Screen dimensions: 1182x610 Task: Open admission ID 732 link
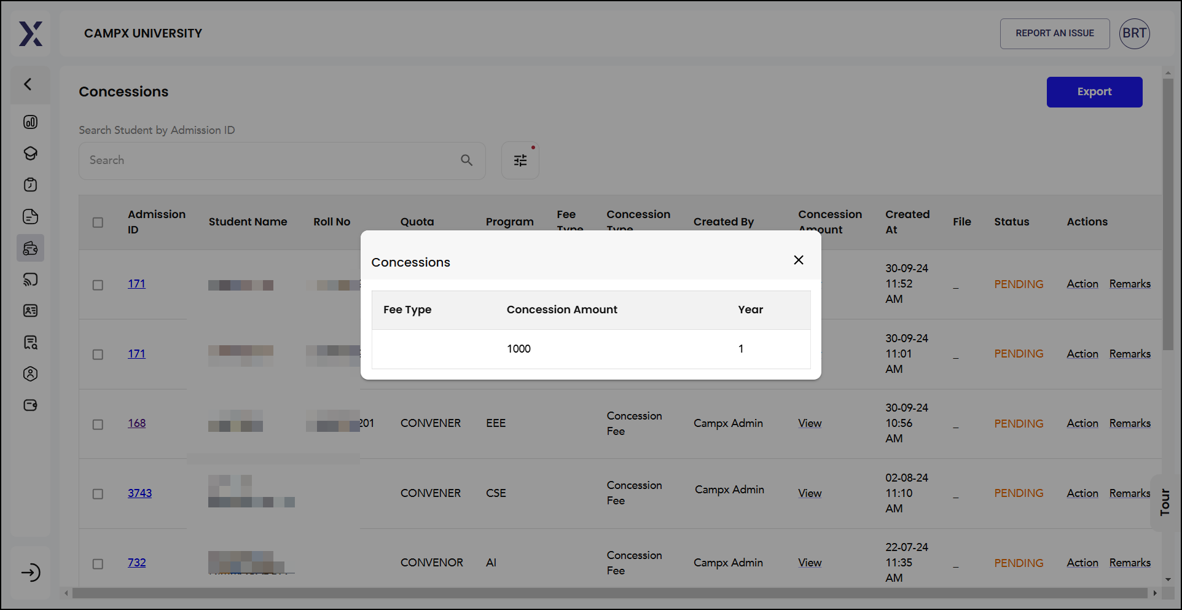pyautogui.click(x=136, y=563)
